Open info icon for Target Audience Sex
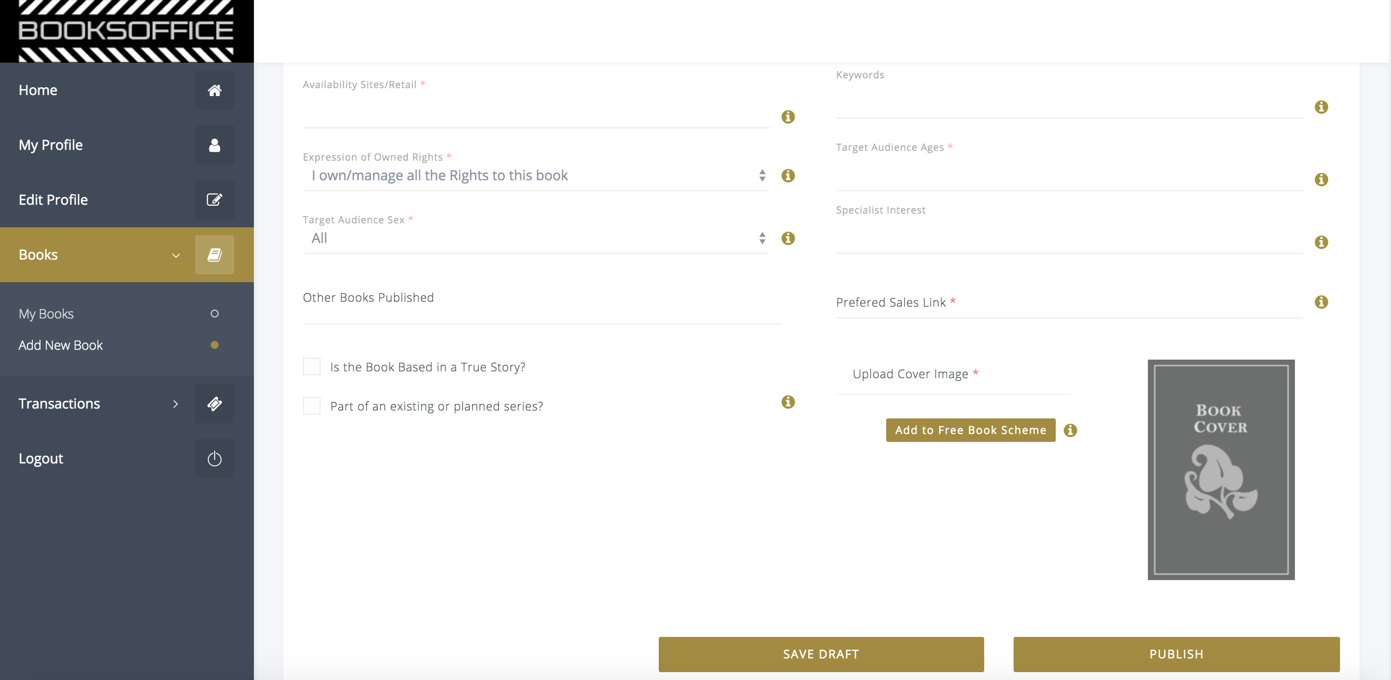 click(788, 238)
